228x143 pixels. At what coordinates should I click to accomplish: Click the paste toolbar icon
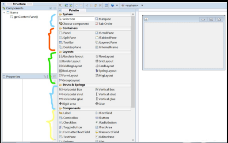pyautogui.click(x=96, y=6)
